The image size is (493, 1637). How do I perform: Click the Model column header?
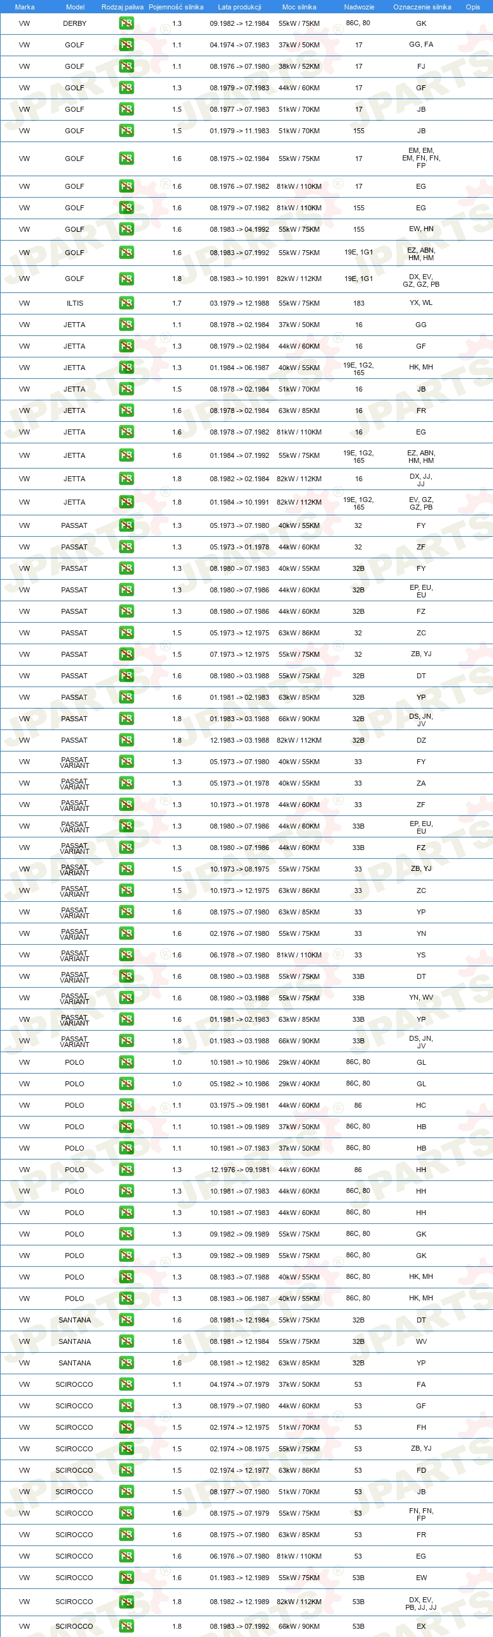(76, 7)
